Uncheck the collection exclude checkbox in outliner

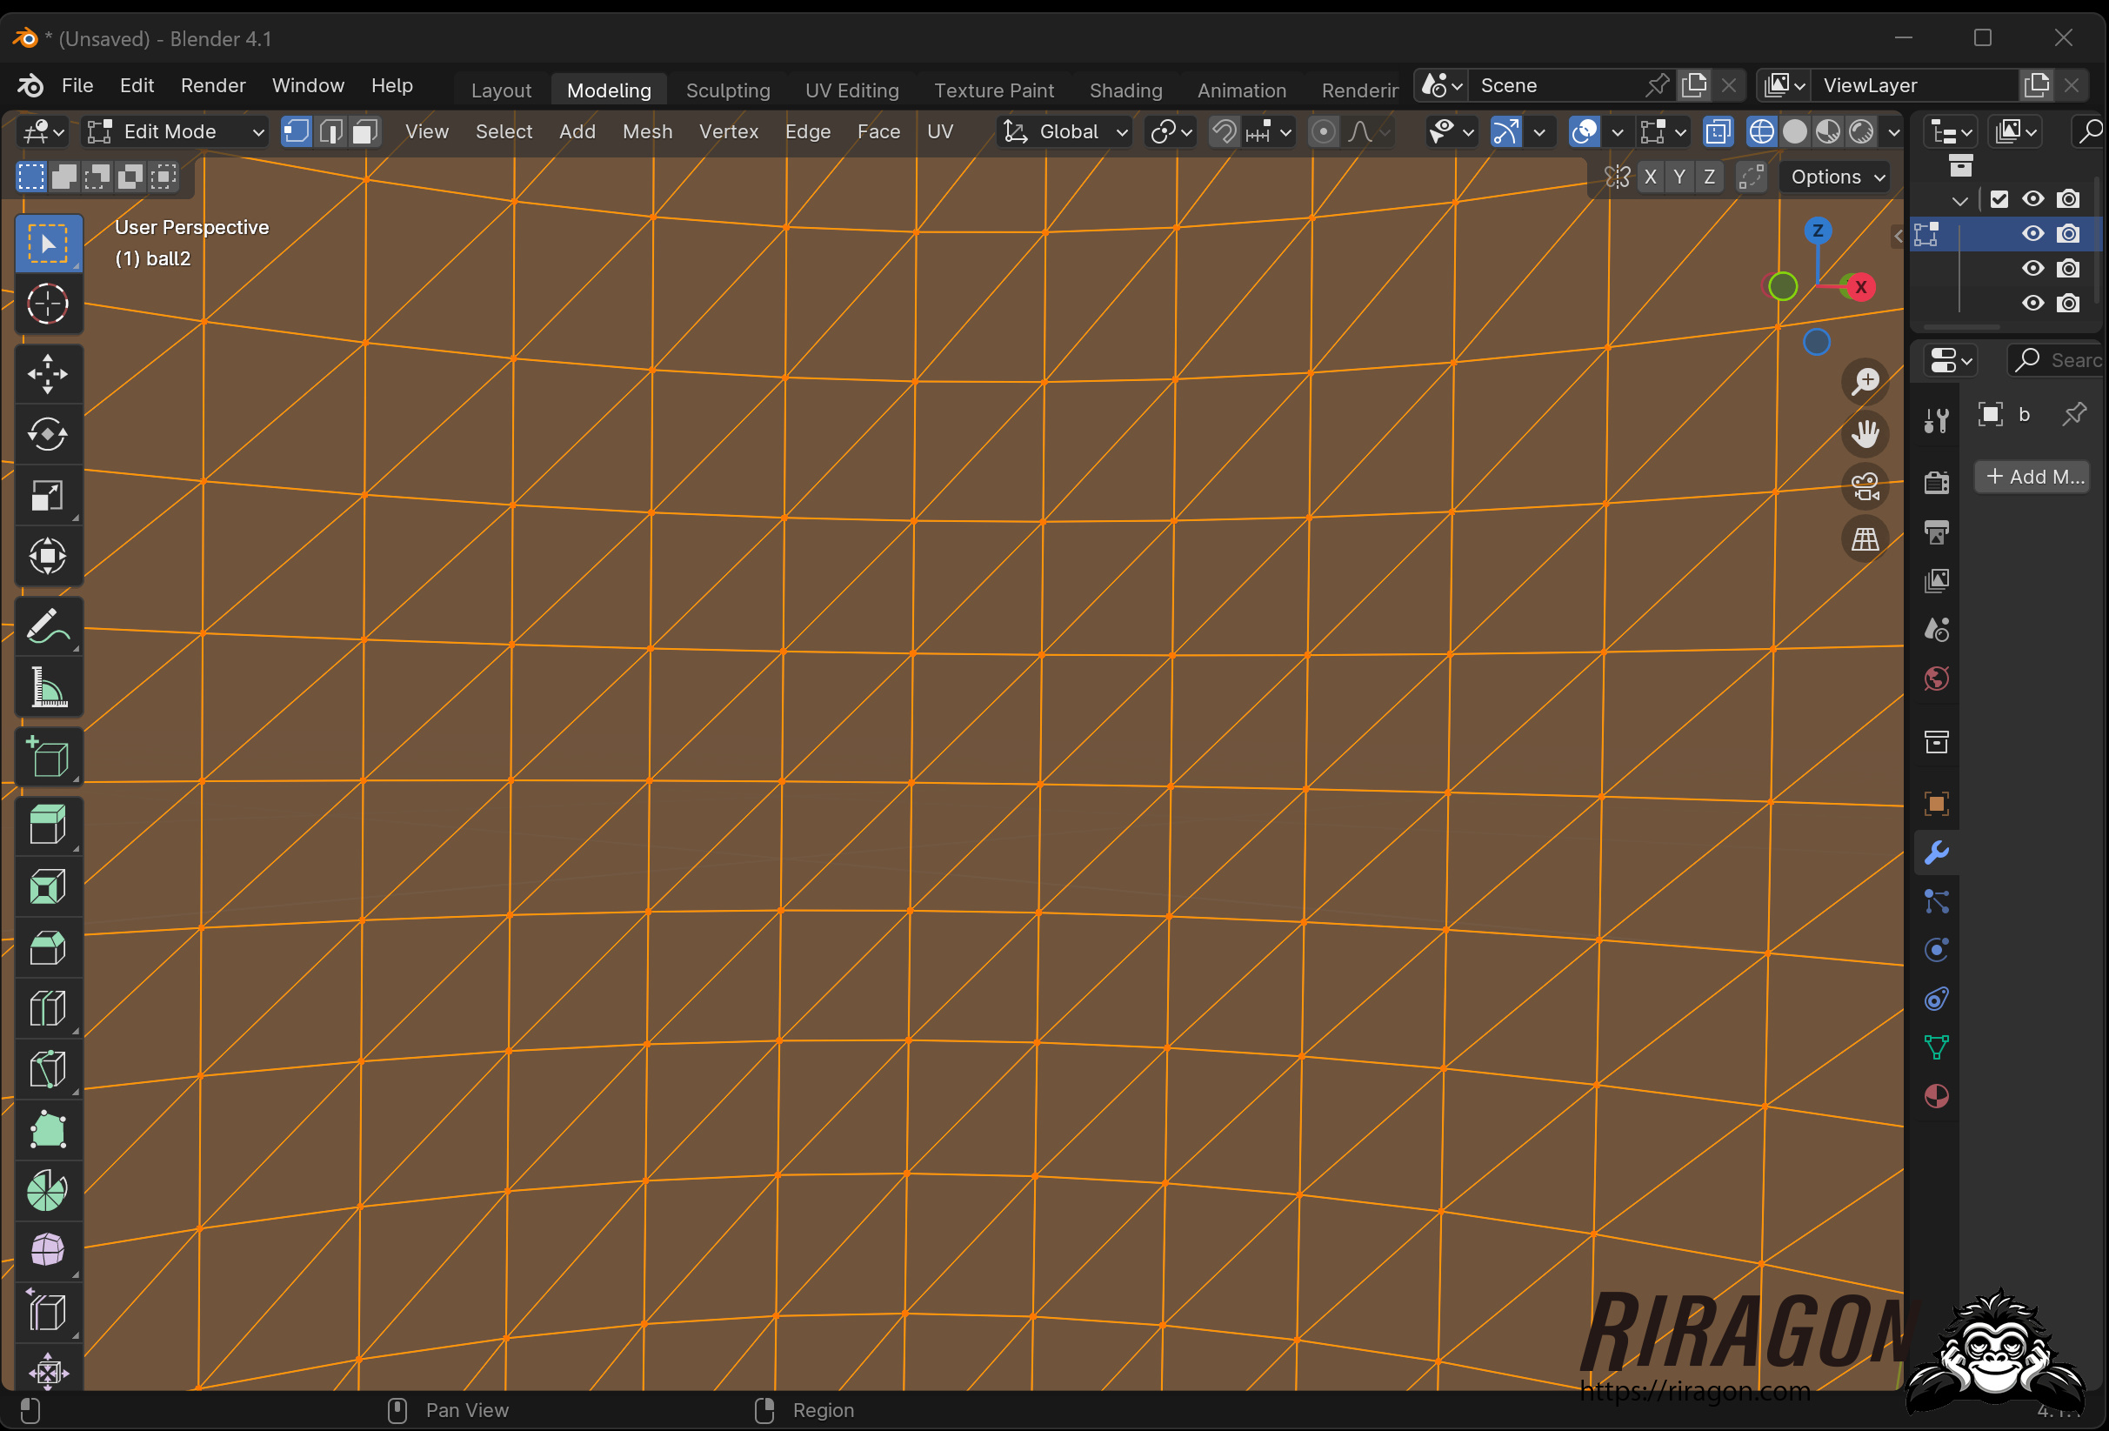point(1999,199)
